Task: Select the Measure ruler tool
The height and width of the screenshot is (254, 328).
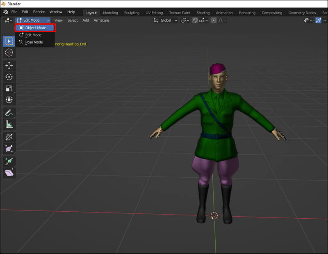Action: tap(9, 124)
